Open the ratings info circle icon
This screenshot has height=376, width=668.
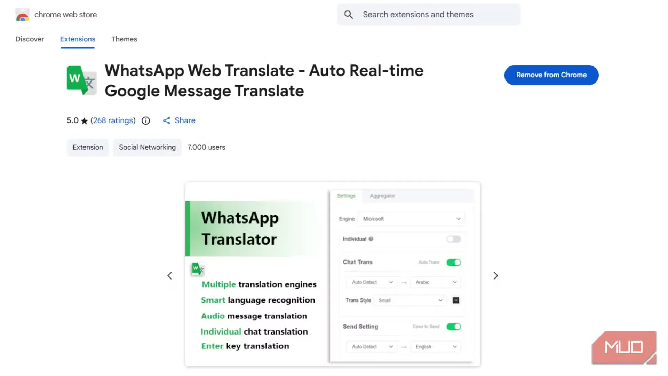[146, 120]
